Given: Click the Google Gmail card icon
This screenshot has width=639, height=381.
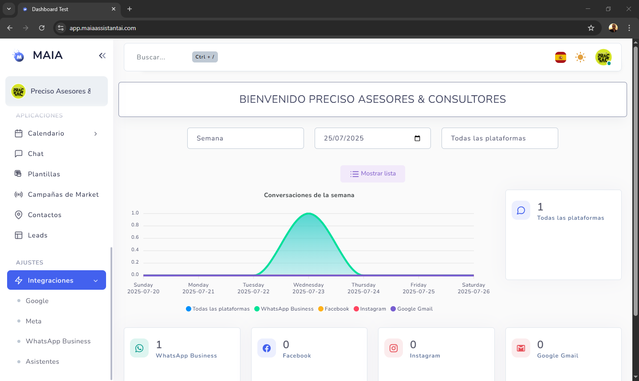Looking at the screenshot, I should coord(521,348).
